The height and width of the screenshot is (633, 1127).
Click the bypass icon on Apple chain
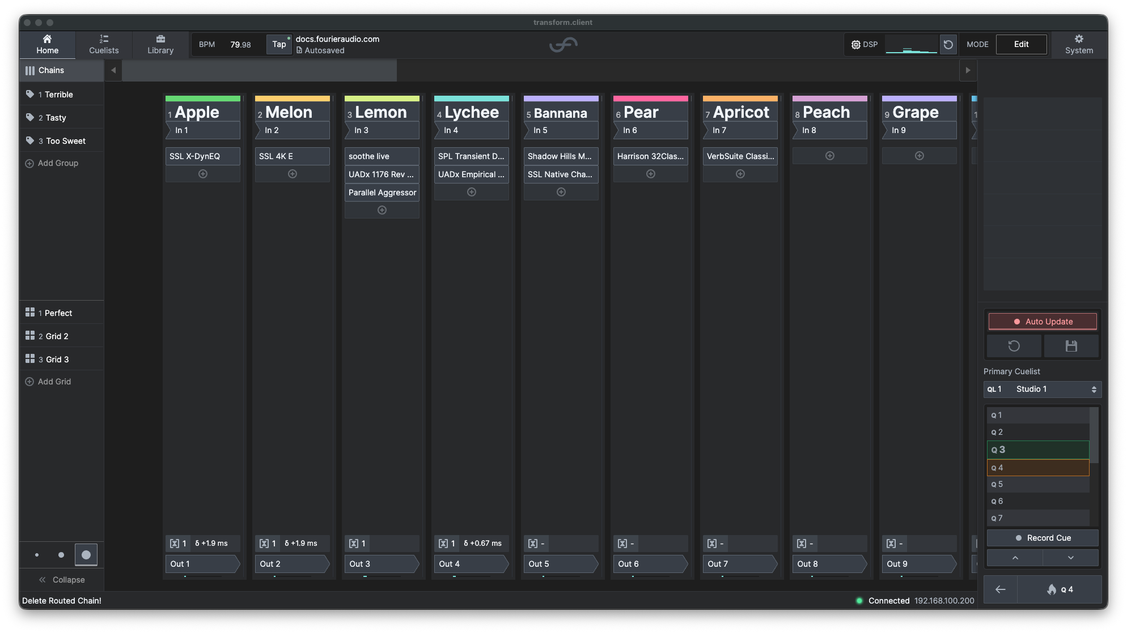click(x=175, y=544)
